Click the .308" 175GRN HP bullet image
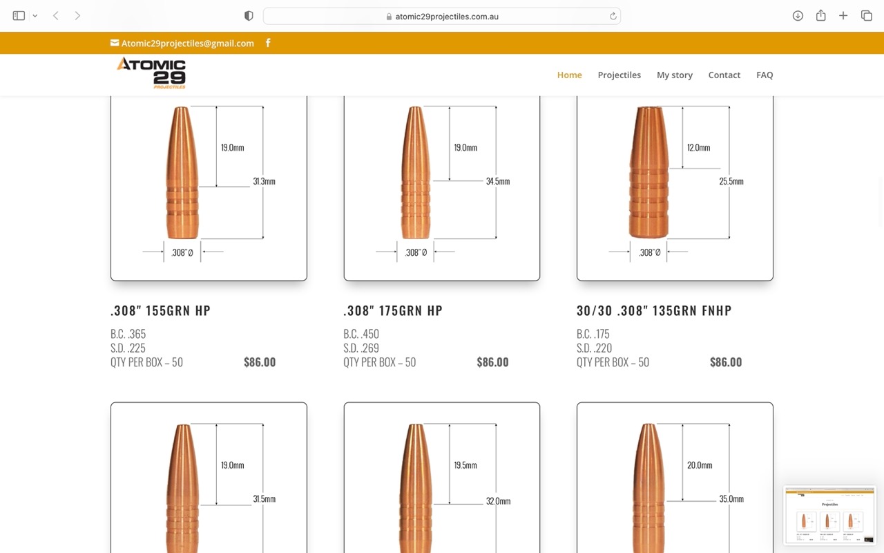Image resolution: width=884 pixels, height=553 pixels. click(442, 188)
